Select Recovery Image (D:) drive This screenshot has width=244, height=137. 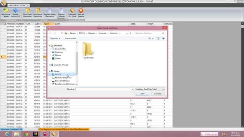(63, 78)
